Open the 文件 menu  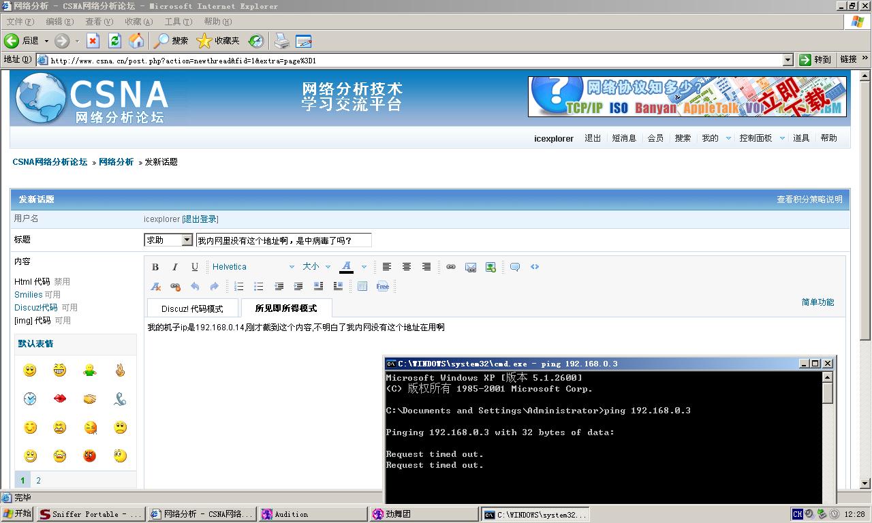[x=20, y=22]
